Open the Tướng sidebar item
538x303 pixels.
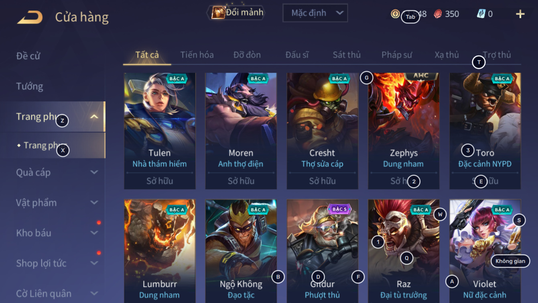pyautogui.click(x=30, y=86)
